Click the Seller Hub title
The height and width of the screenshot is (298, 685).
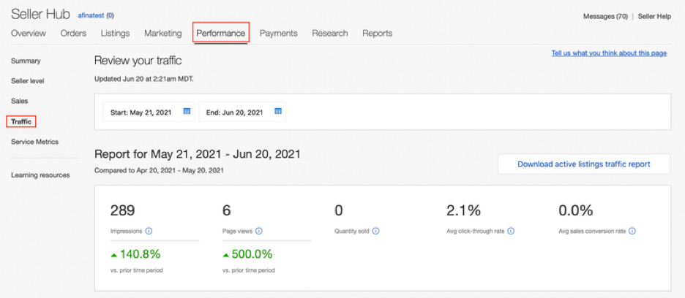pos(40,14)
